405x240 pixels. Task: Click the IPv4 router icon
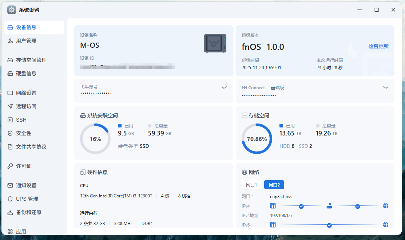pyautogui.click(x=329, y=206)
